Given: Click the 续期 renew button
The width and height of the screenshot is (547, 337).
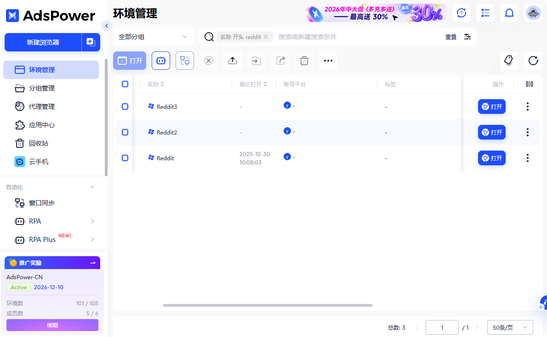Looking at the screenshot, I should 52,325.
